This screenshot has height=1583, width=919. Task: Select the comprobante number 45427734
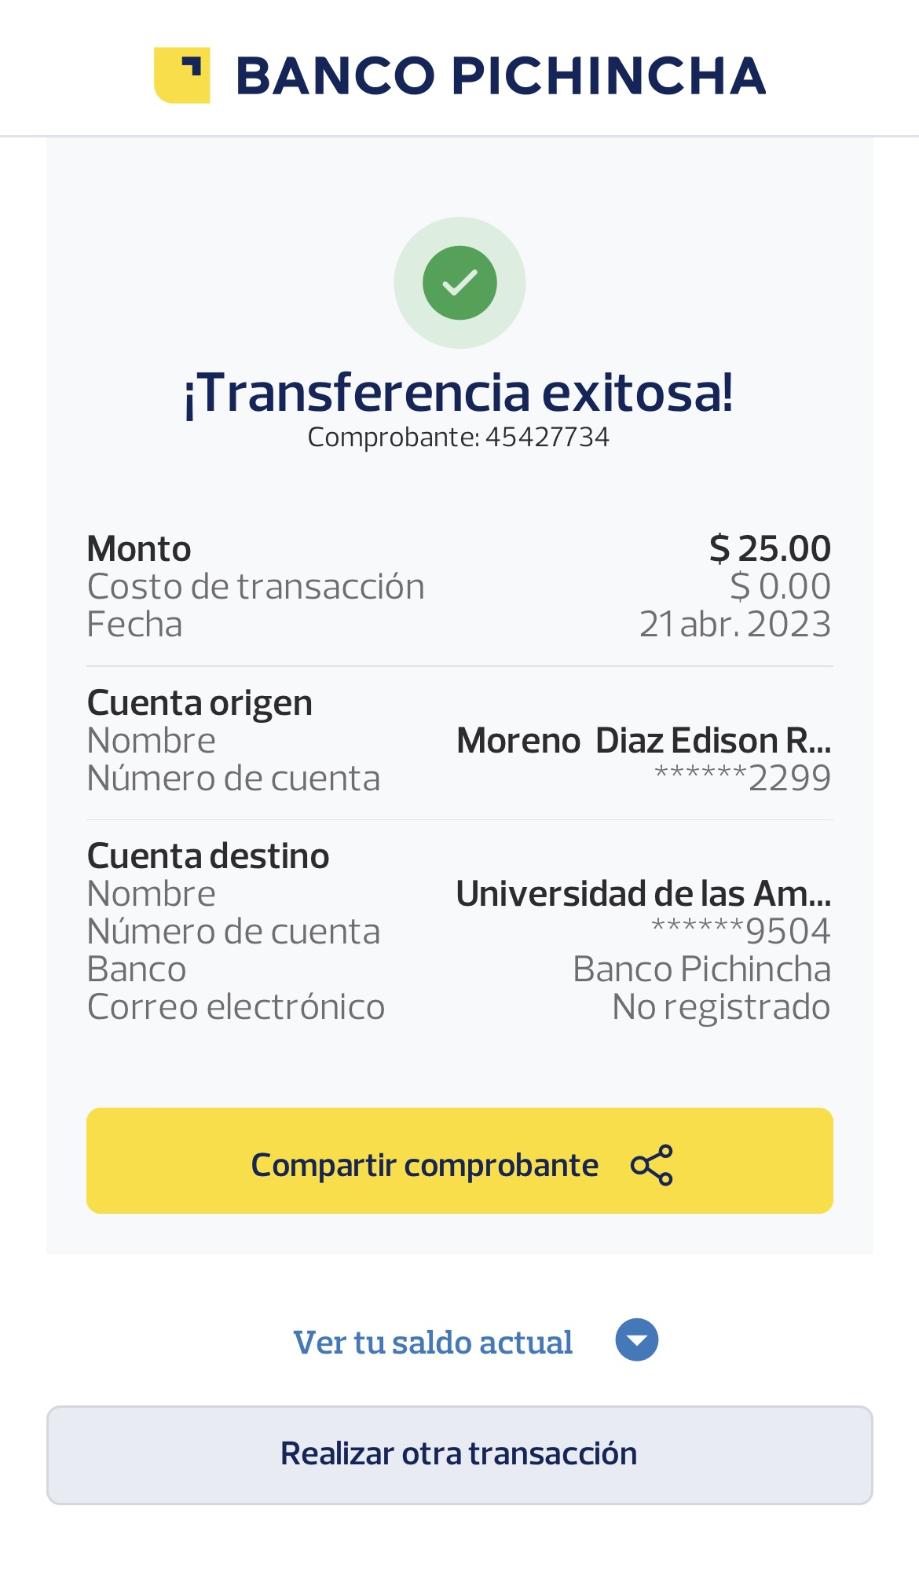point(547,438)
